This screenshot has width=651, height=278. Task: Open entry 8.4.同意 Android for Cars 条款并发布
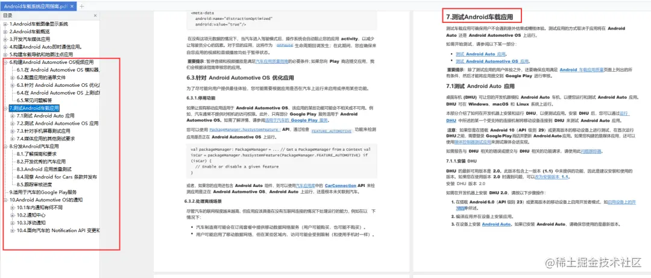(57, 177)
